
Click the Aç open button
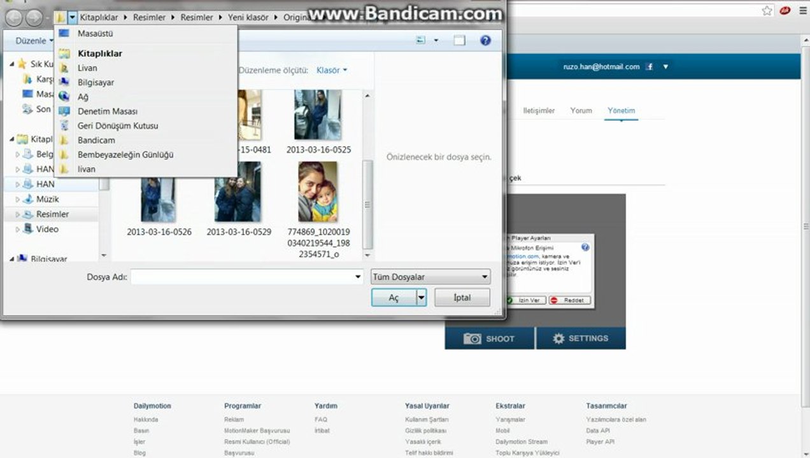pyautogui.click(x=394, y=298)
